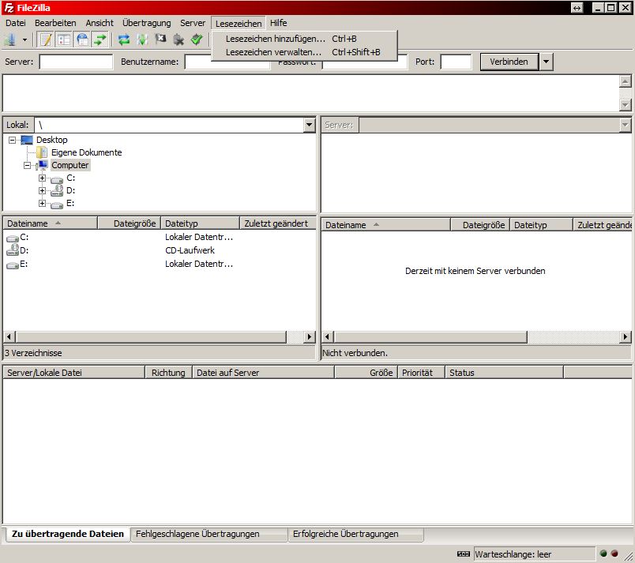This screenshot has width=635, height=563.
Task: Select the Desktop icon in local tree
Action: click(x=27, y=140)
